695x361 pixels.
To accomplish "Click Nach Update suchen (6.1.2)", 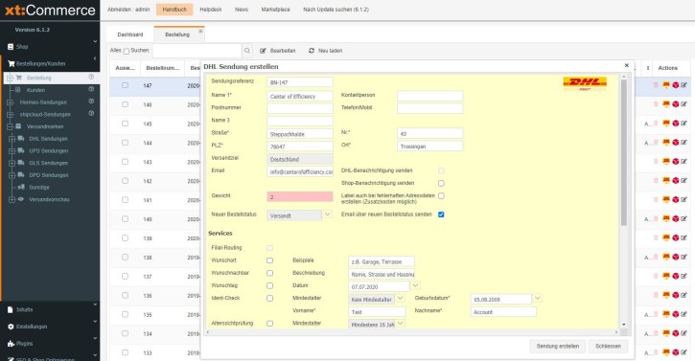I will [336, 10].
